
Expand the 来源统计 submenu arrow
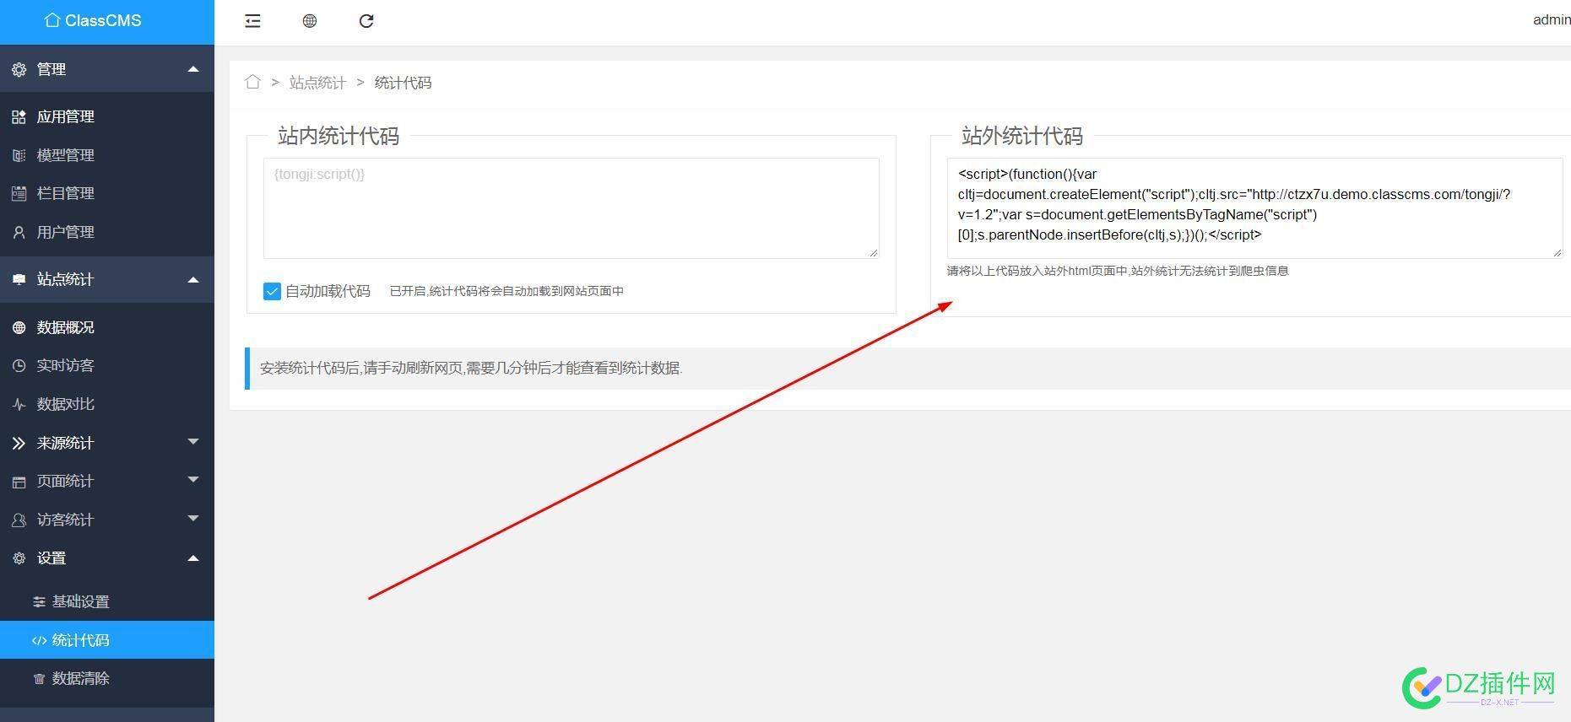[193, 441]
